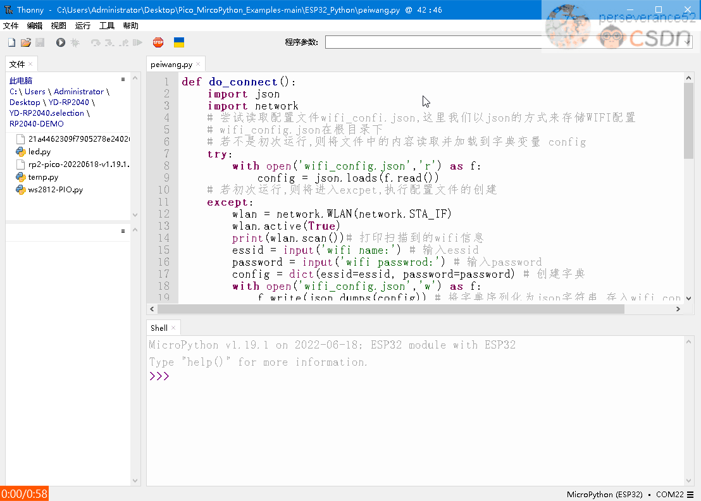The width and height of the screenshot is (701, 501).
Task: Open the 编辑 menu
Action: tap(34, 25)
